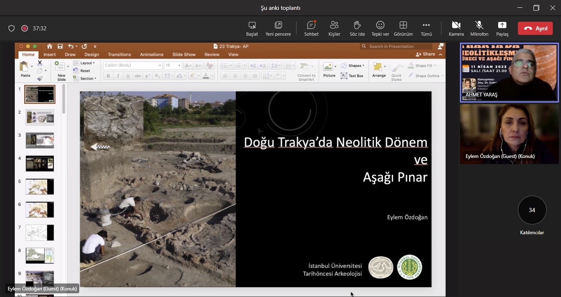Image resolution: width=561 pixels, height=297 pixels.
Task: Click the shield security icon
Action: [11, 28]
